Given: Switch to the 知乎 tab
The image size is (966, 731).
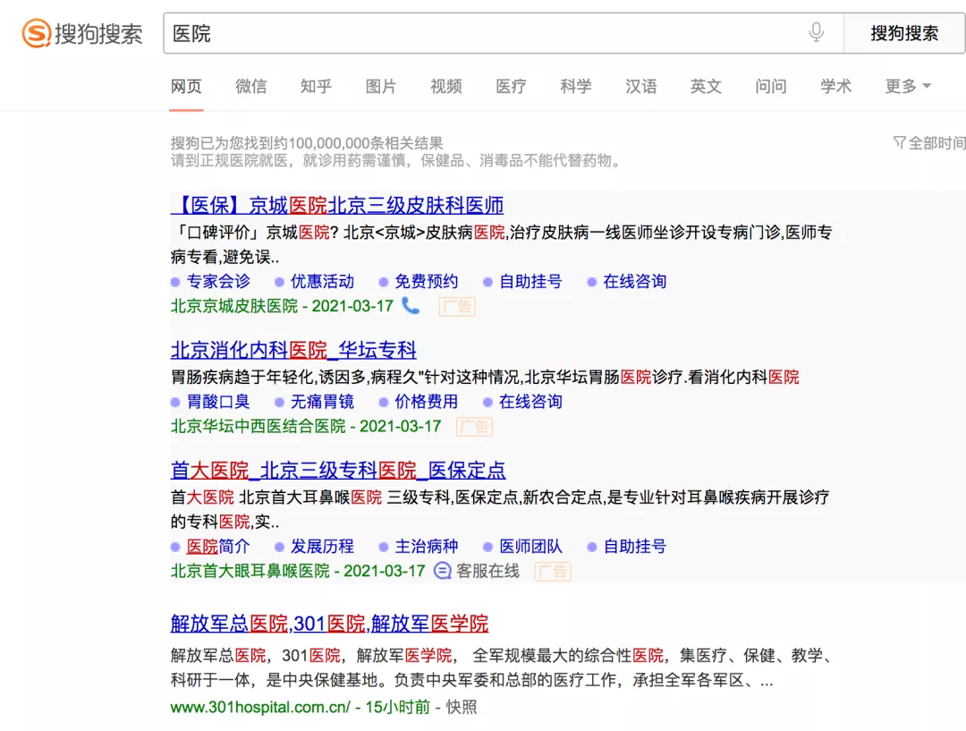Looking at the screenshot, I should (x=316, y=86).
